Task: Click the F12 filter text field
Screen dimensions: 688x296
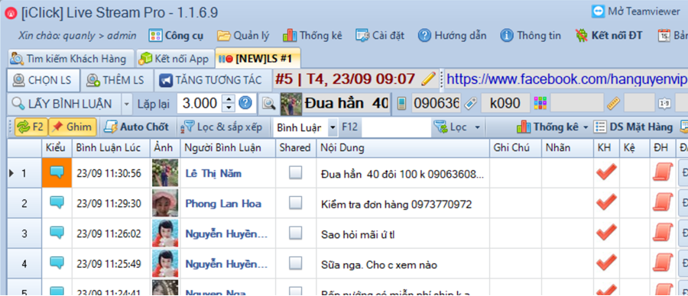Action: (x=397, y=127)
